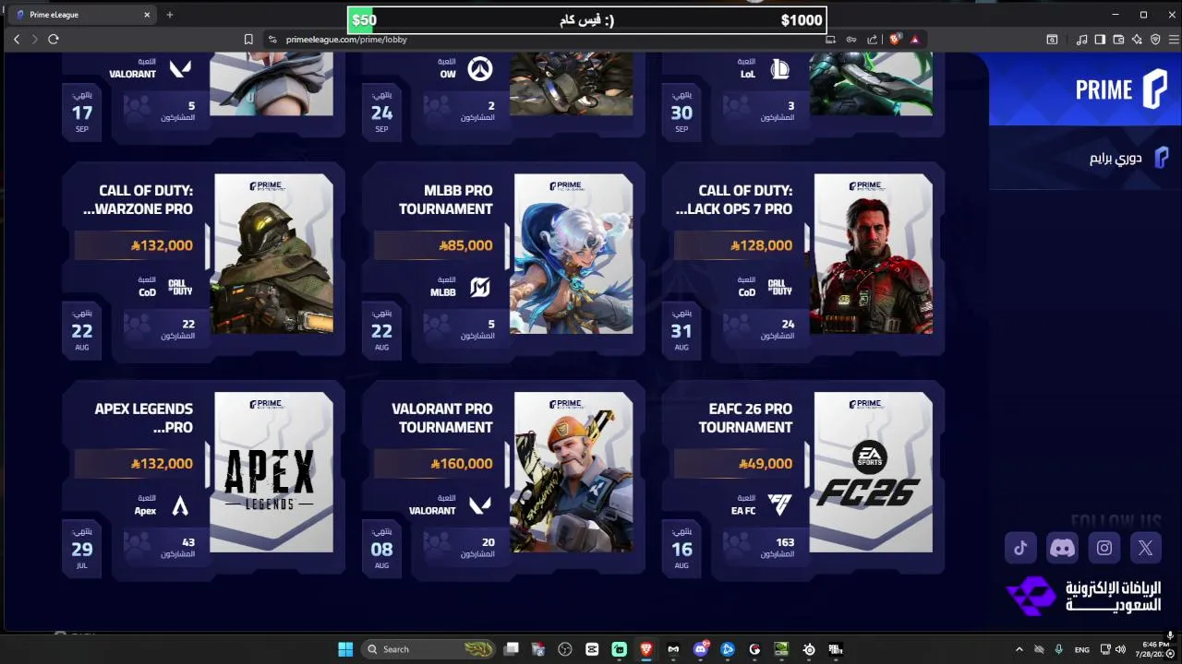Open the X (Twitter) social link
The height and width of the screenshot is (664, 1182).
(1146, 548)
